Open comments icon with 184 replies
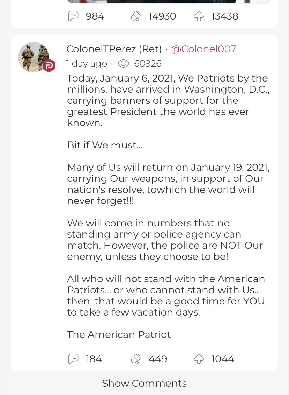The height and width of the screenshot is (395, 289). click(73, 359)
